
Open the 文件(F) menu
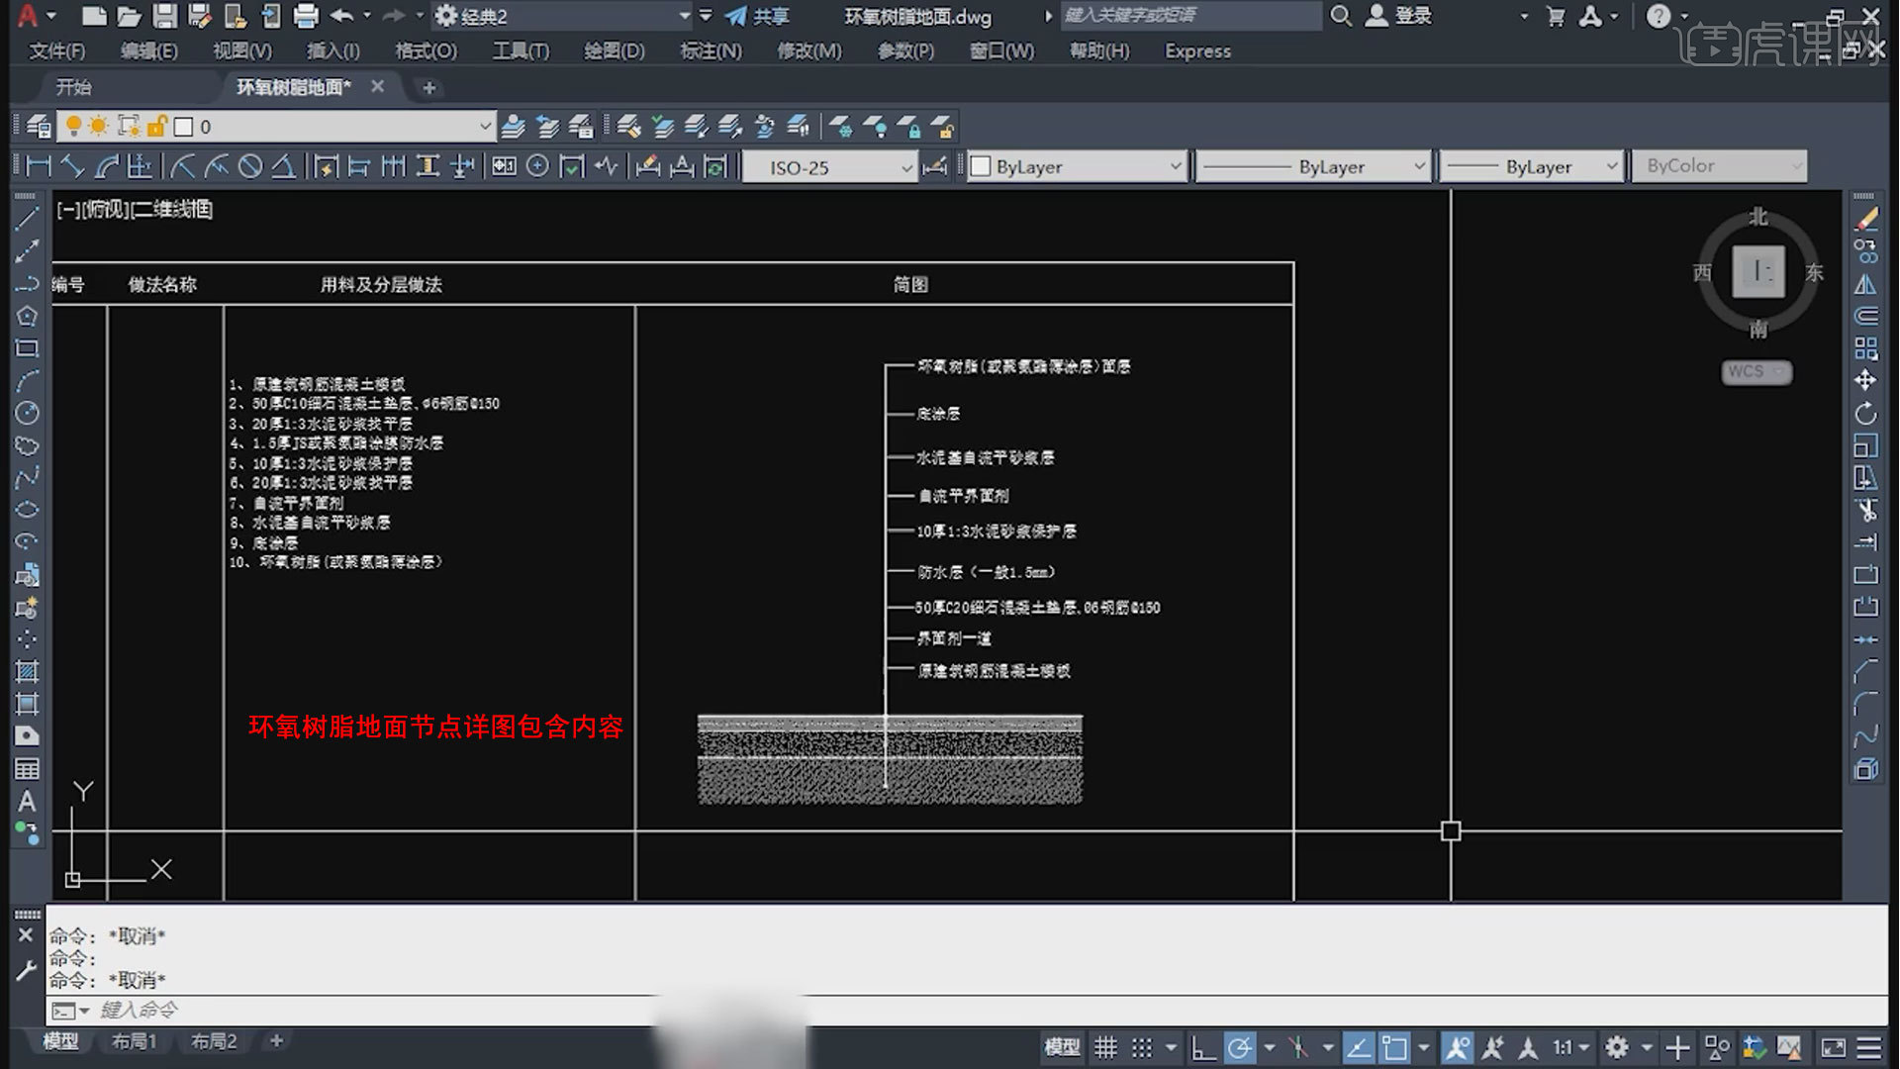point(57,50)
